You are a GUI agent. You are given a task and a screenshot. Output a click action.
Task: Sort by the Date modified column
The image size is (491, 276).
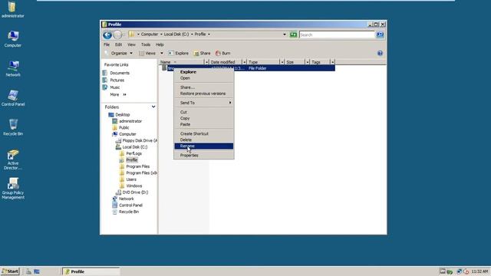tap(222, 62)
